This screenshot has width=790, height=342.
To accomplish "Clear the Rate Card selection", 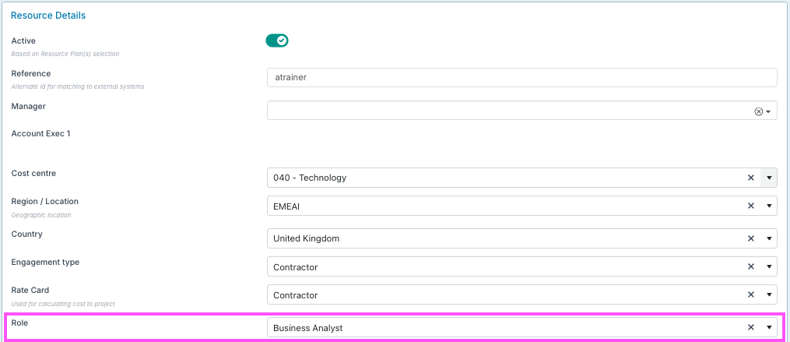I will point(751,295).
